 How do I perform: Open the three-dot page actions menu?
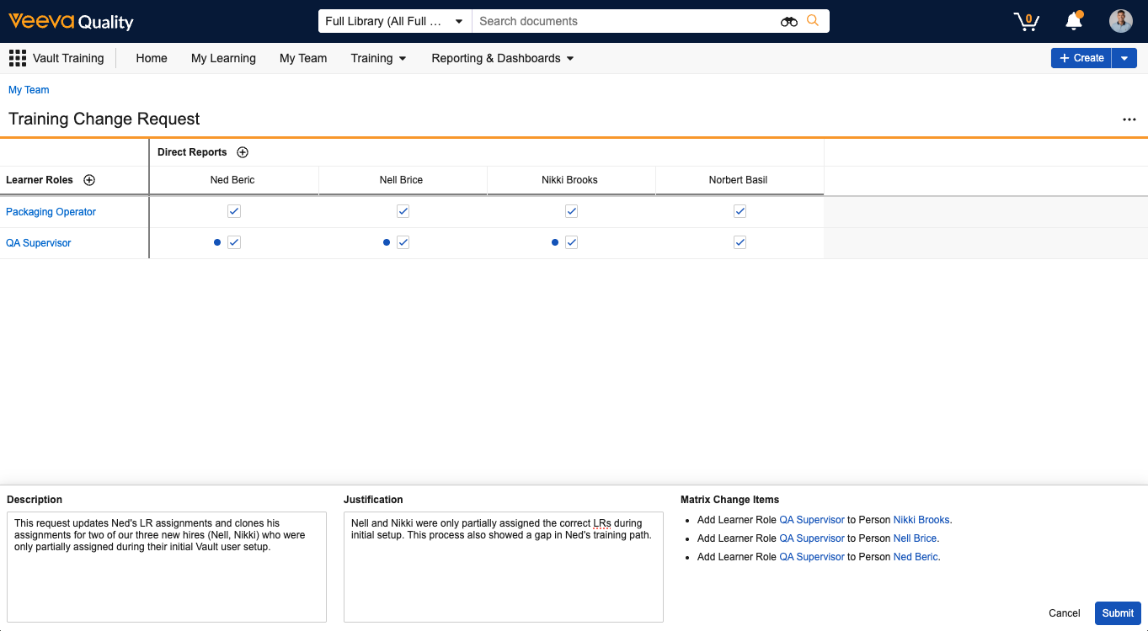tap(1129, 119)
